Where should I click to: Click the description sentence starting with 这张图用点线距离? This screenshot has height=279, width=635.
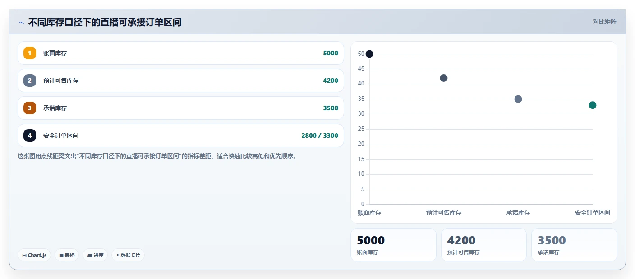click(156, 157)
